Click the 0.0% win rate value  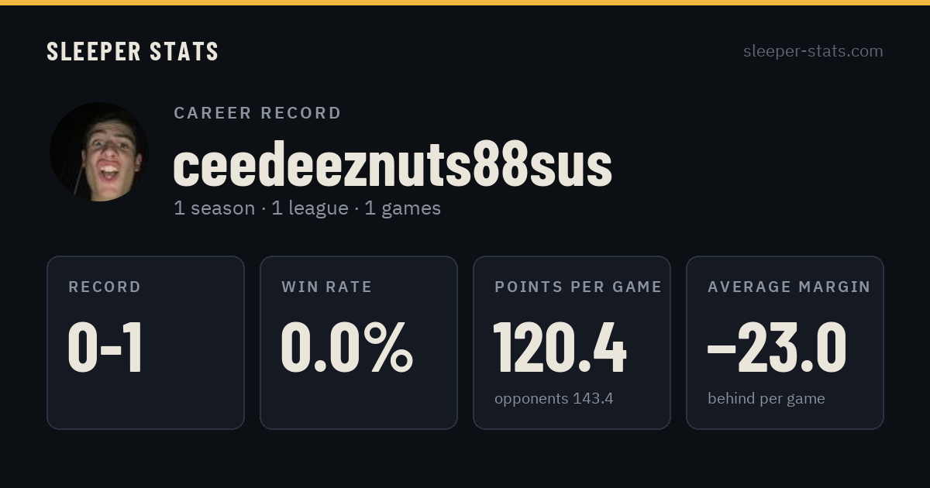347,348
